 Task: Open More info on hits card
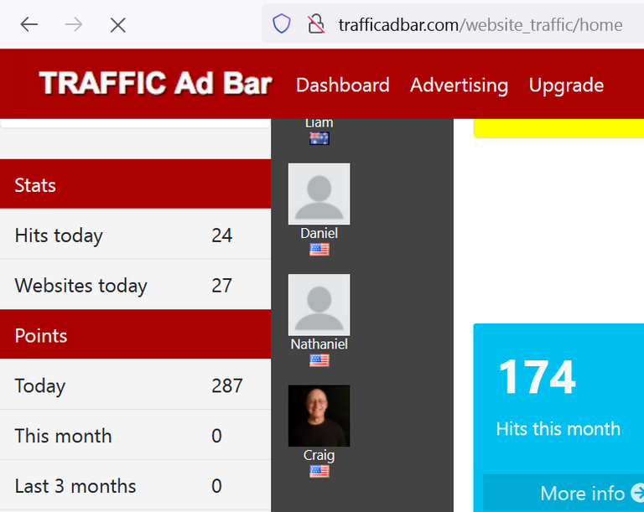[563, 493]
